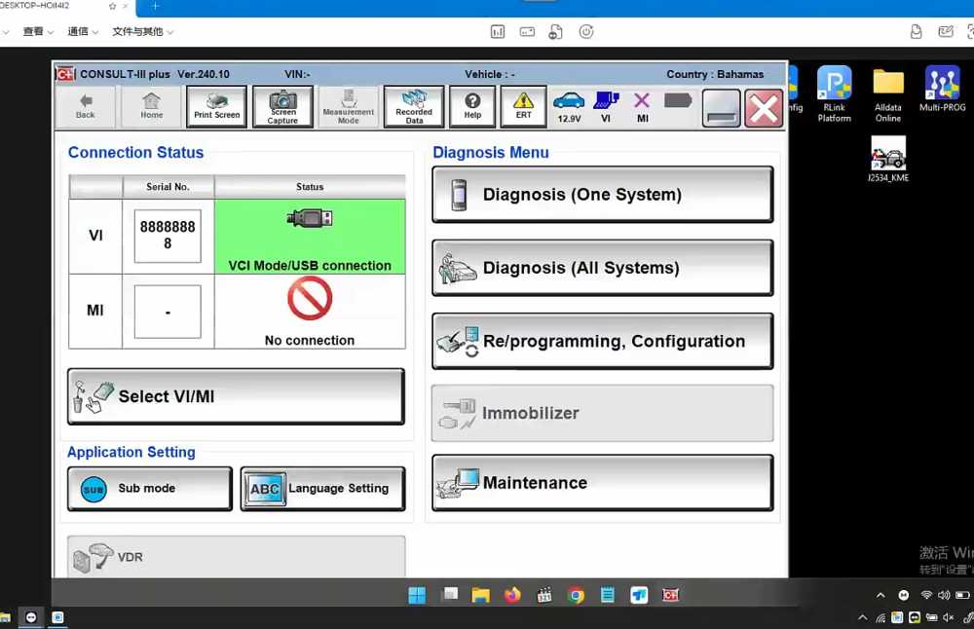Expand the 文件与其他 menu

point(142,32)
